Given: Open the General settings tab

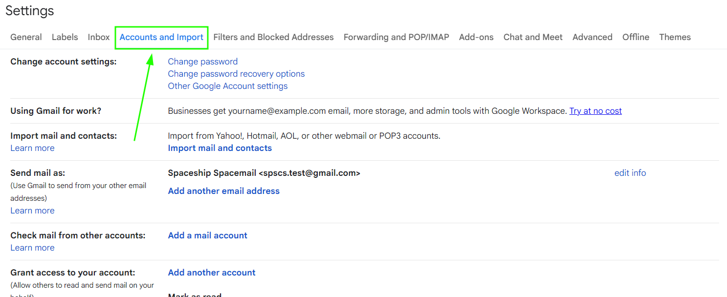Looking at the screenshot, I should coord(26,37).
